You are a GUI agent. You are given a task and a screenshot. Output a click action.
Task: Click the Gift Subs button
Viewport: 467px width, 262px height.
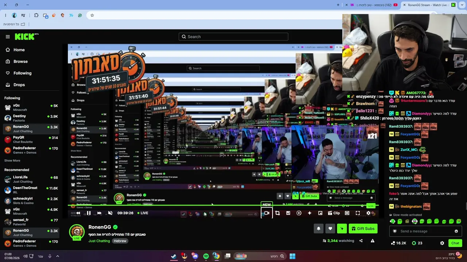pyautogui.click(x=363, y=229)
